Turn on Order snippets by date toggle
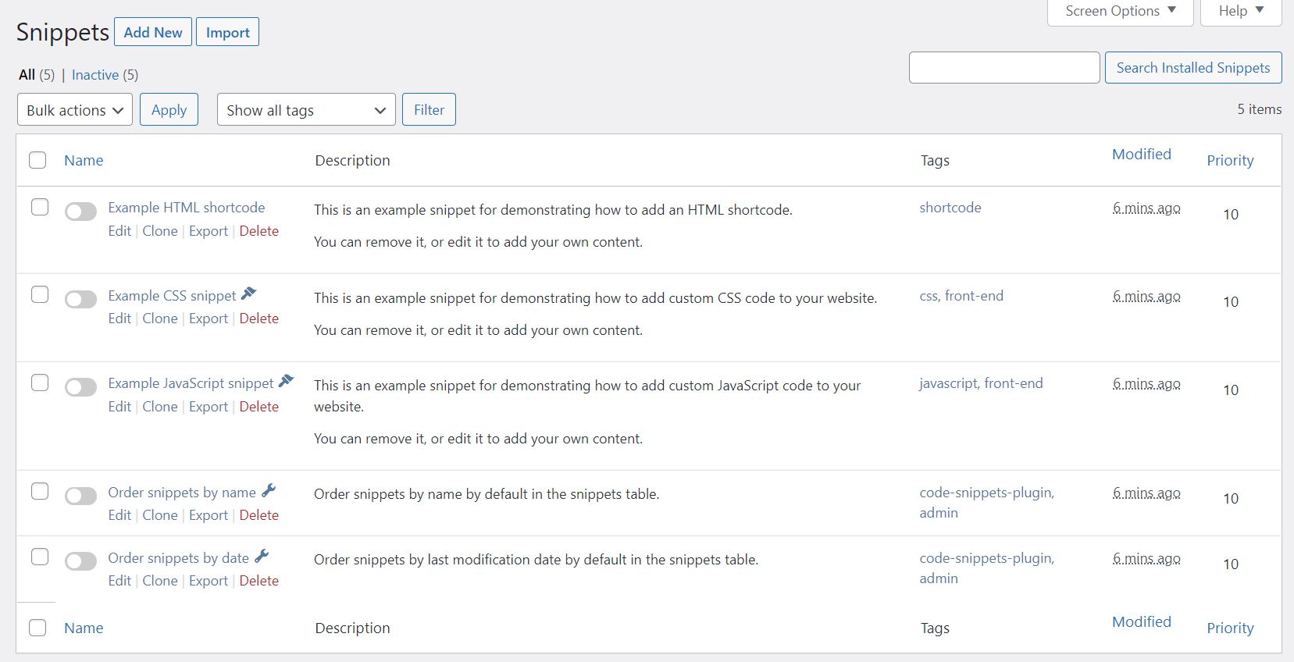 click(80, 561)
